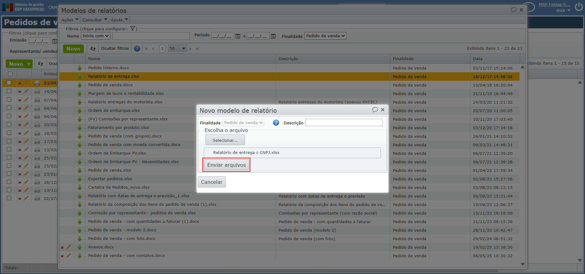585x274 pixels.
Task: Edit Pedido de venda - com contatos.docx pencil
Action: click(69, 256)
